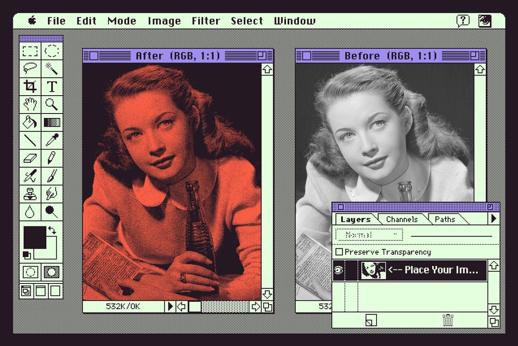This screenshot has height=346, width=518.
Task: Pick the Type tool
Action: pyautogui.click(x=52, y=86)
